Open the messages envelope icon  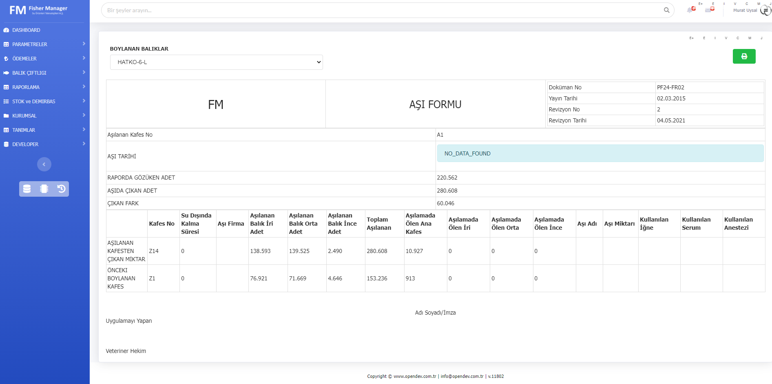tap(708, 10)
